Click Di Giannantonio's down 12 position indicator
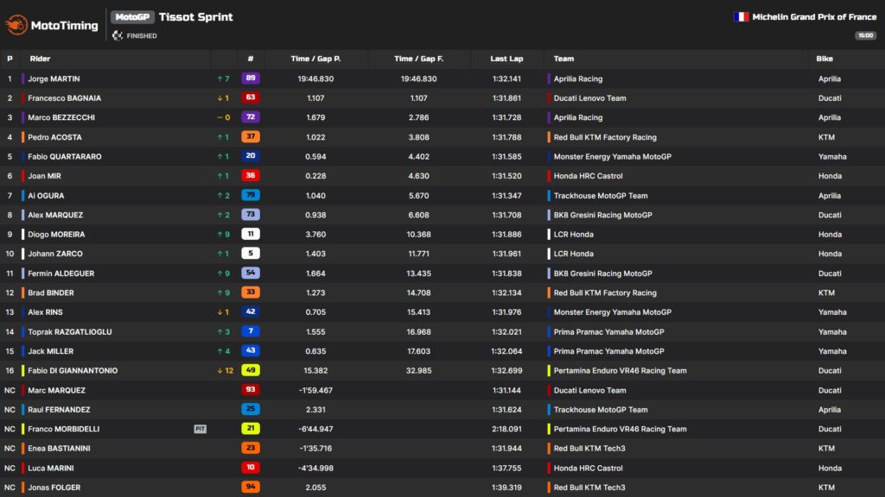This screenshot has height=497, width=885. click(x=226, y=371)
